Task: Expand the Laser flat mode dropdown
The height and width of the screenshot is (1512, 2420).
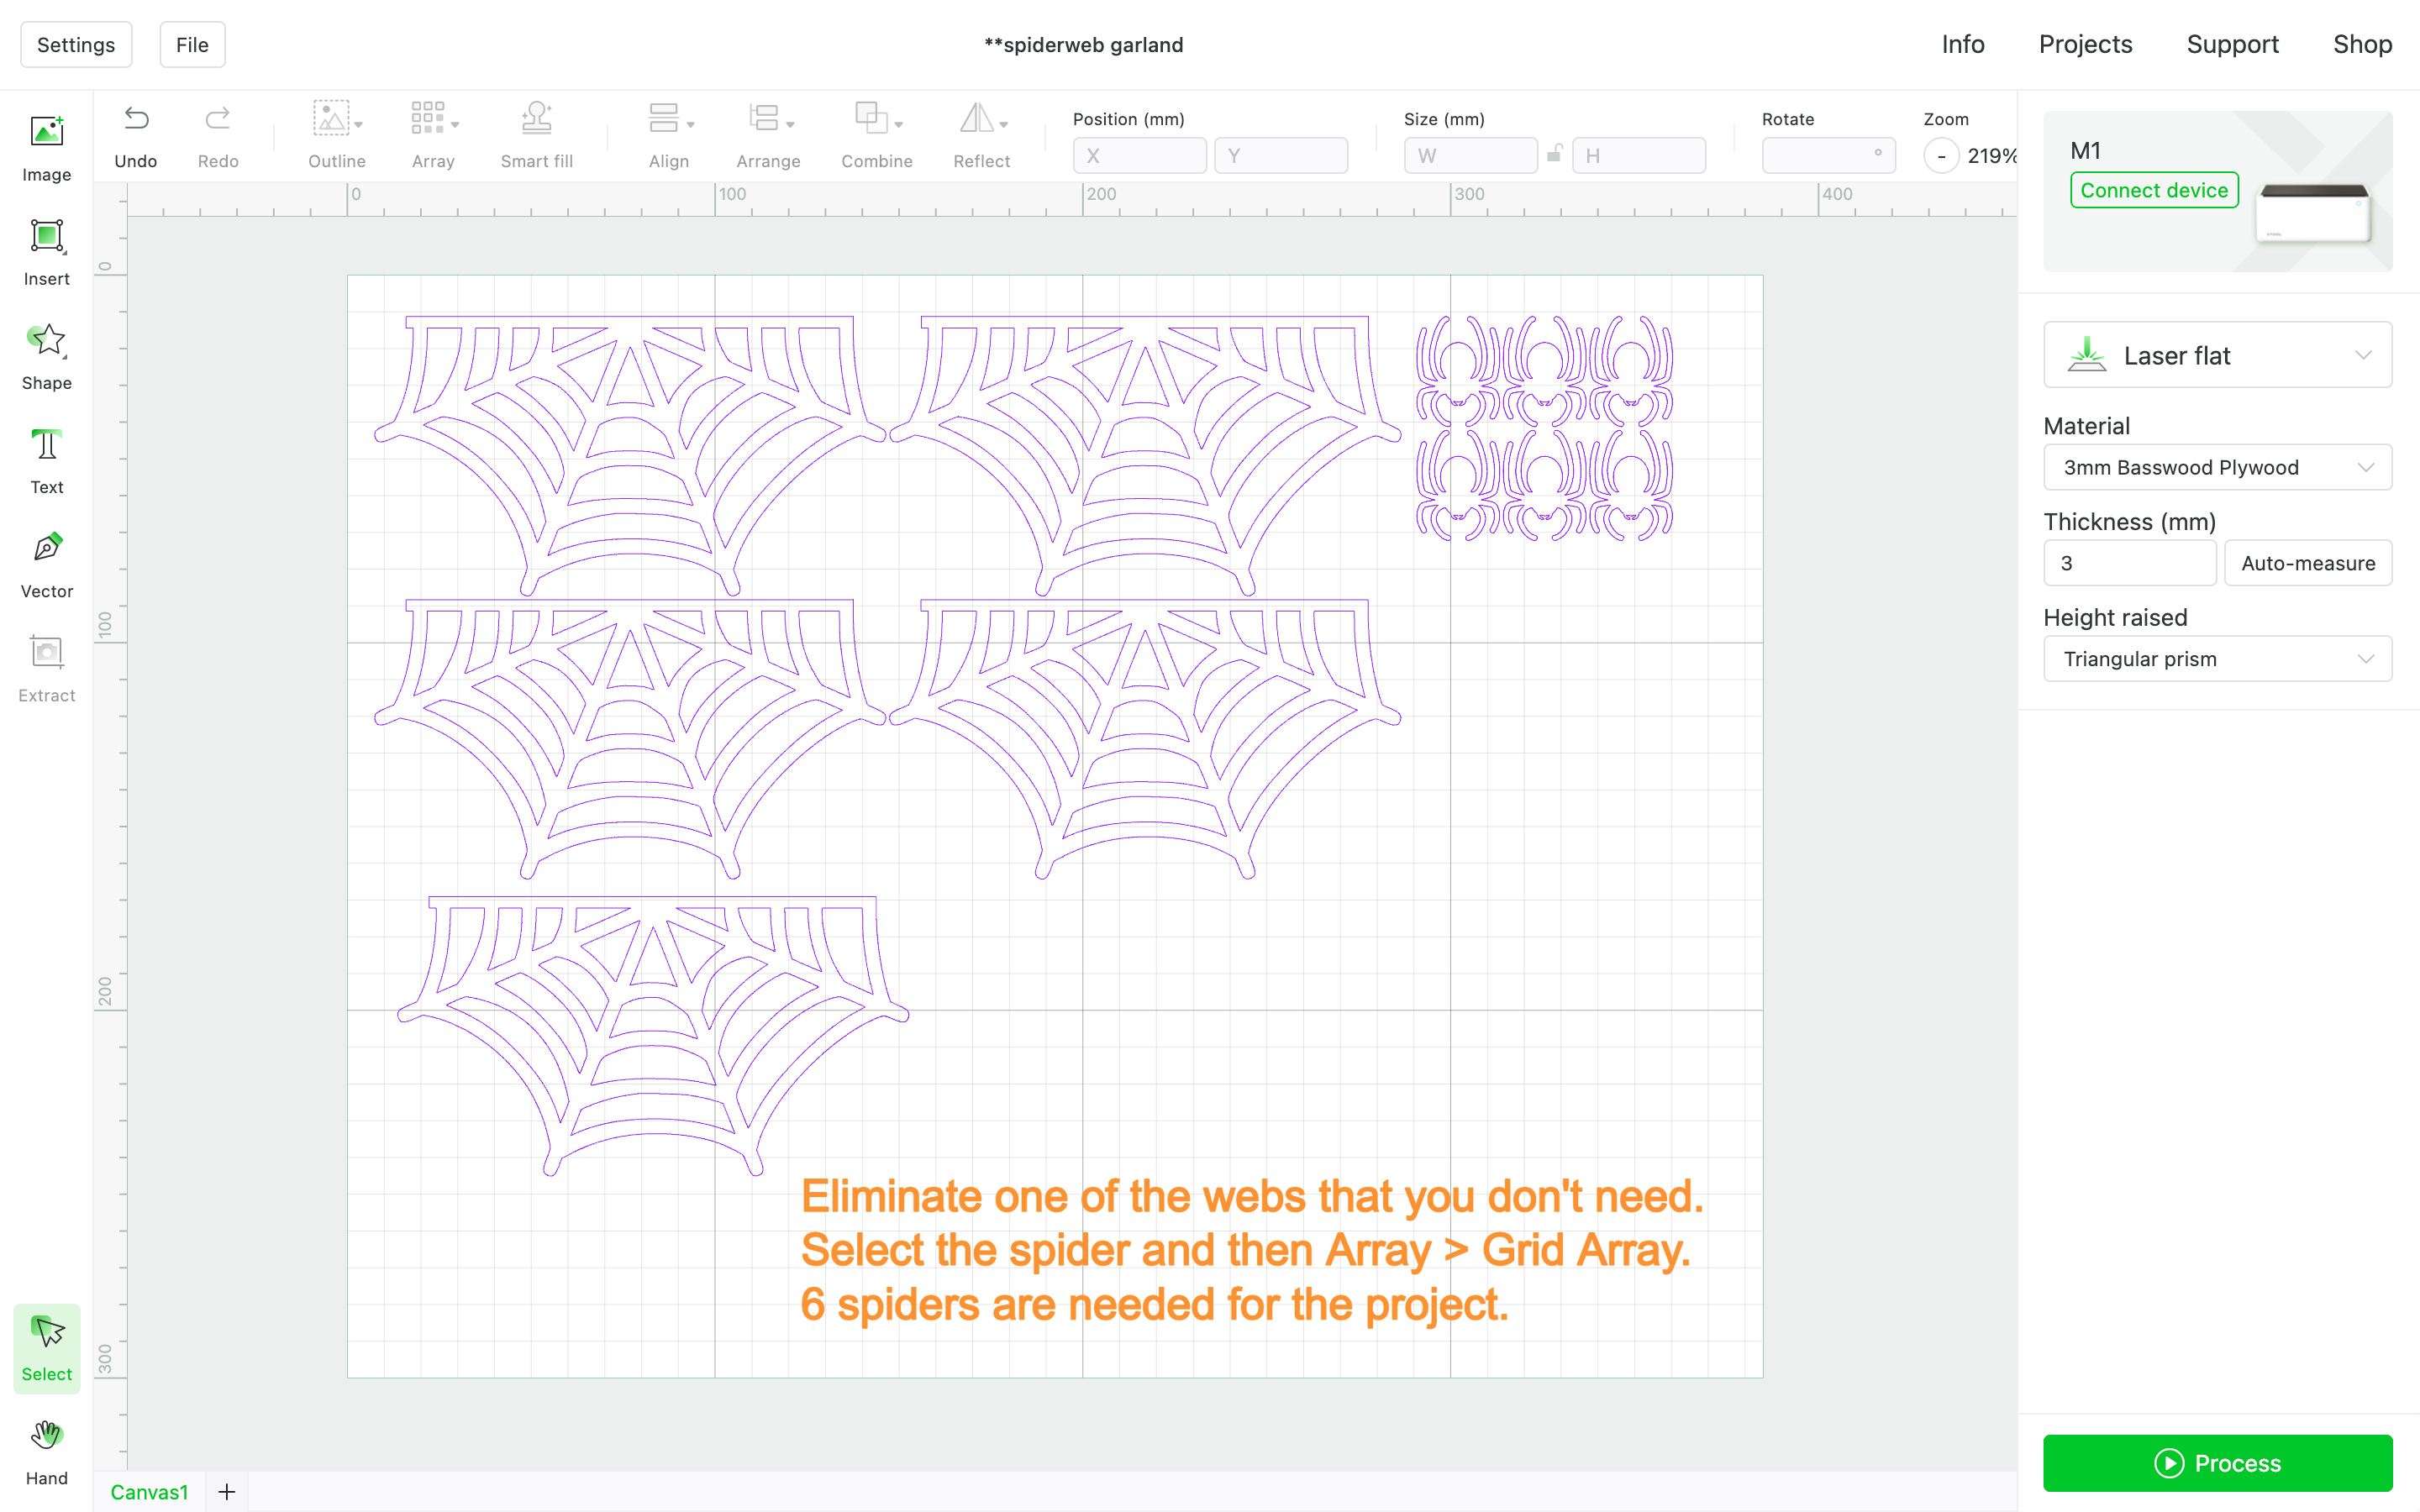Action: (x=2217, y=355)
